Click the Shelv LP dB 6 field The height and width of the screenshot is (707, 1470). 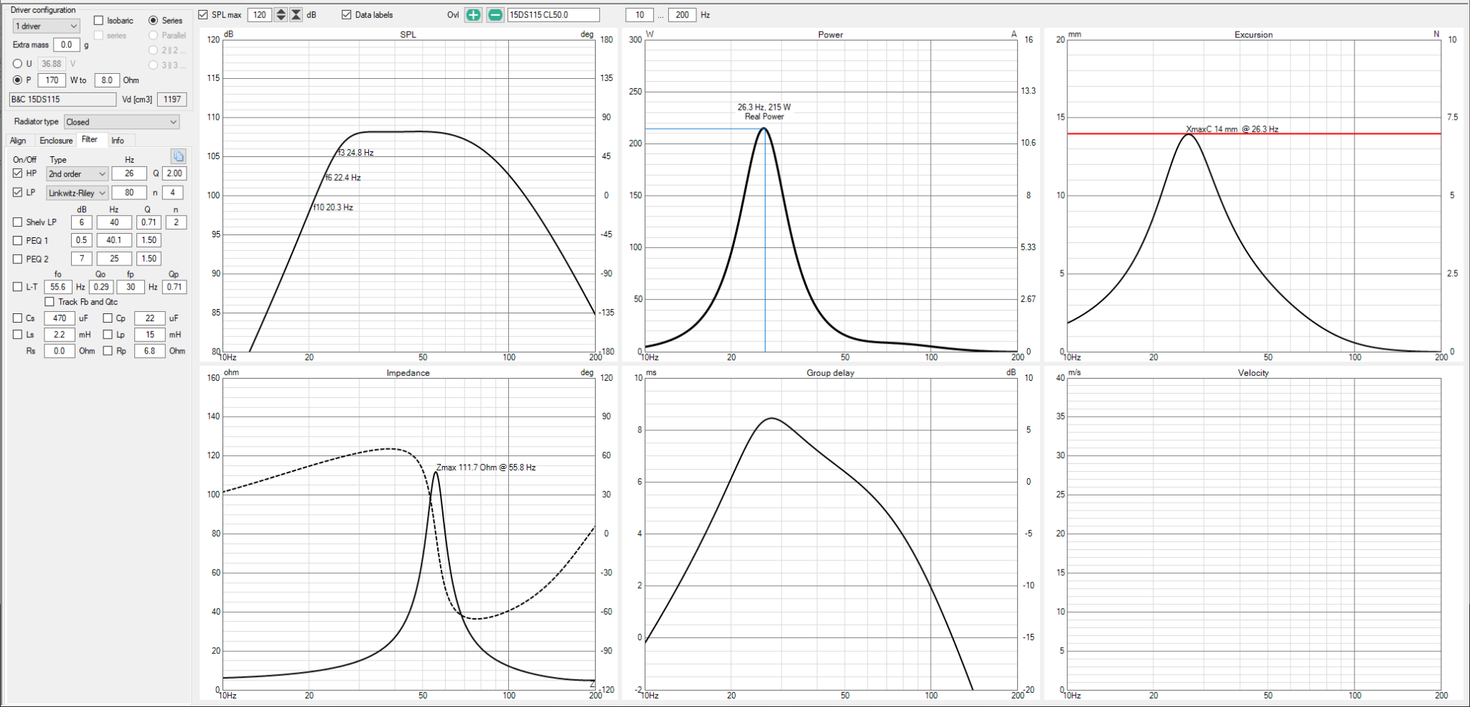pos(82,222)
